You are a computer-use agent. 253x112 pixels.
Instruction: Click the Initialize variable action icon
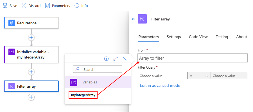pos(12,52)
